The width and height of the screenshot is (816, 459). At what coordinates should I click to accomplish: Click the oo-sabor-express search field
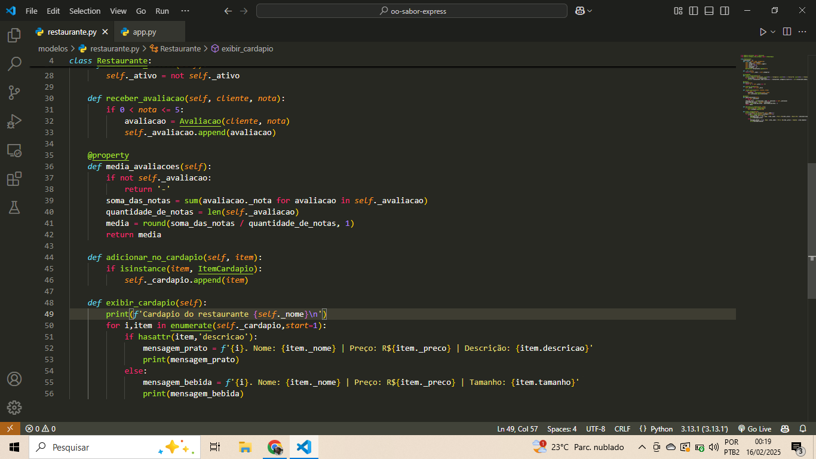click(412, 11)
